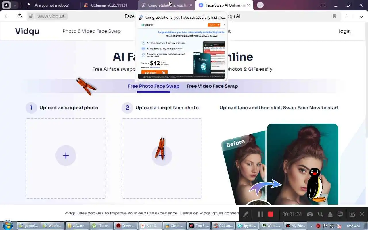Switch to the CCleaner v6.25.11131 tab
The height and width of the screenshot is (230, 368).
[x=109, y=5]
